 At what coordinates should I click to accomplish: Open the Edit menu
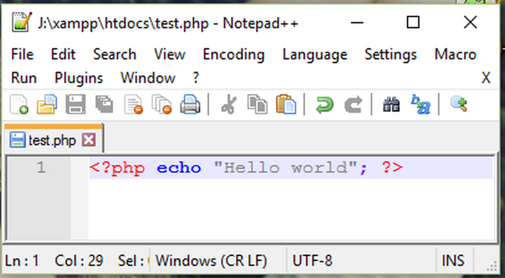[63, 54]
